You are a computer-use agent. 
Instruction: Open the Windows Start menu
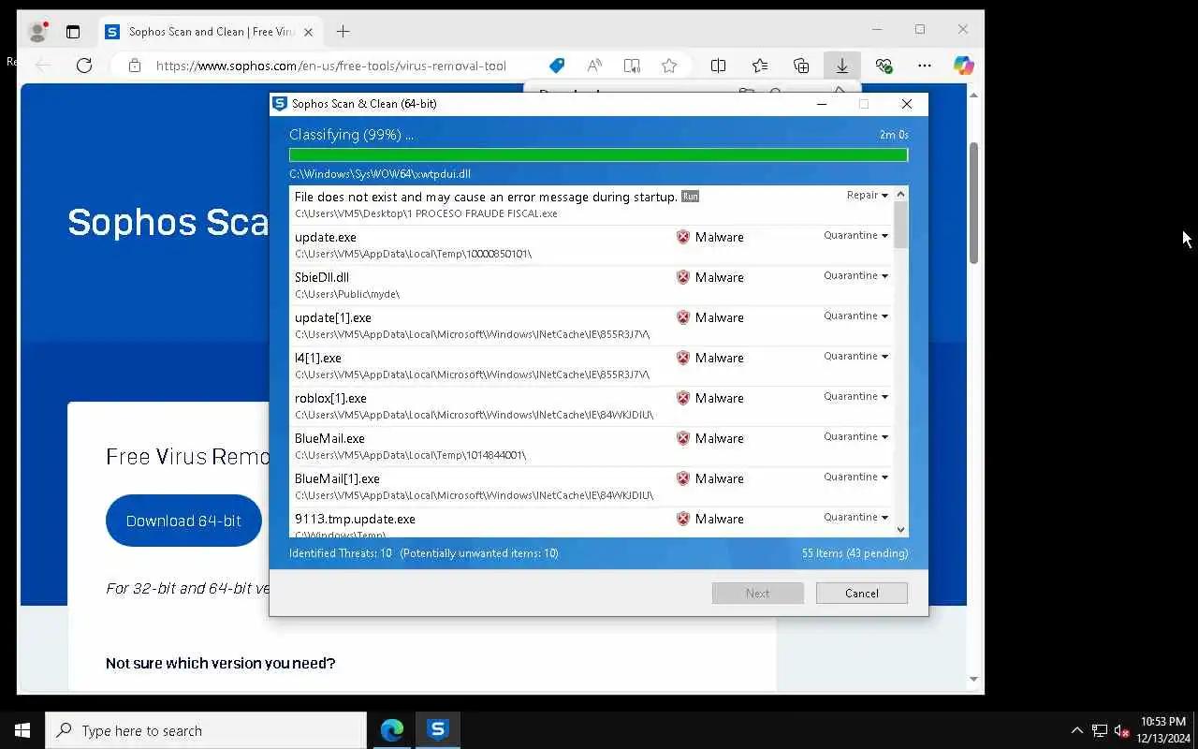(22, 730)
